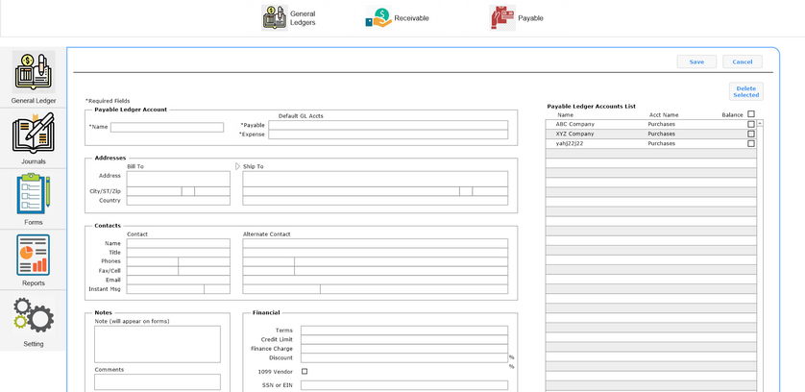The image size is (805, 392).
Task: Click the Cancel button
Action: [x=743, y=61]
